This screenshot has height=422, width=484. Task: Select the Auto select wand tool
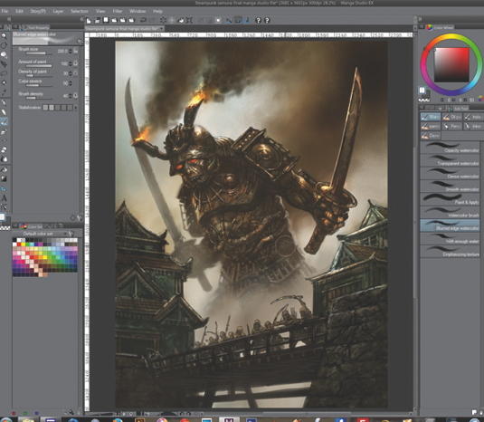4,82
